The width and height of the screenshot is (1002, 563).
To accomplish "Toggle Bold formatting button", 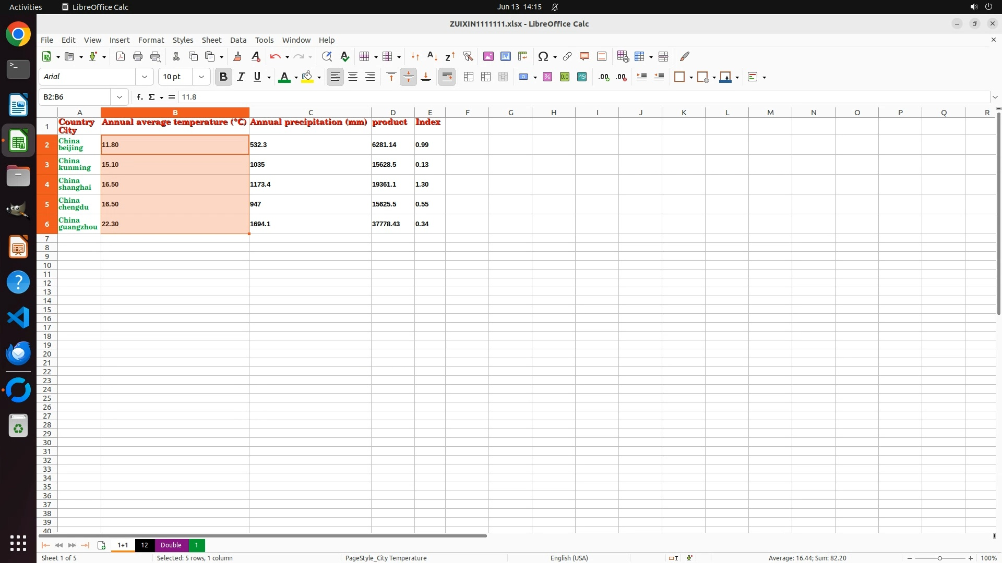I will tap(223, 77).
